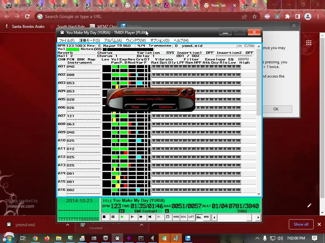Pause the song with the pause button
Screen dimensions: 325x243
[x=113, y=217]
